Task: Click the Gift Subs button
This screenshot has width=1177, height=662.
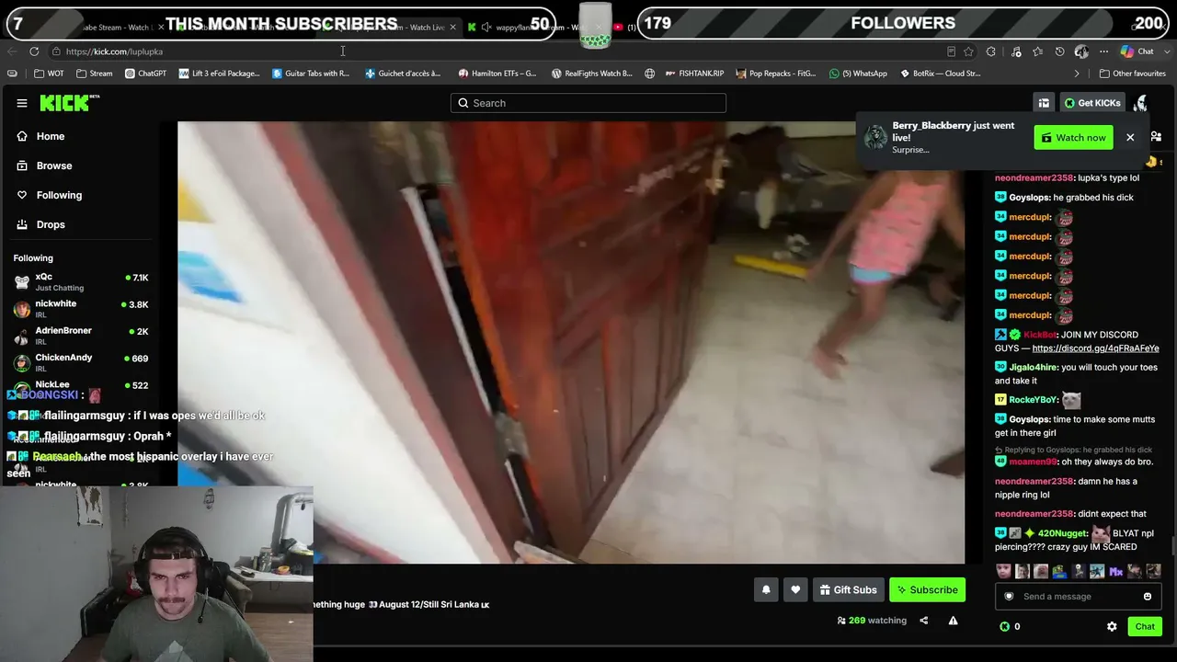Action: pos(848,590)
